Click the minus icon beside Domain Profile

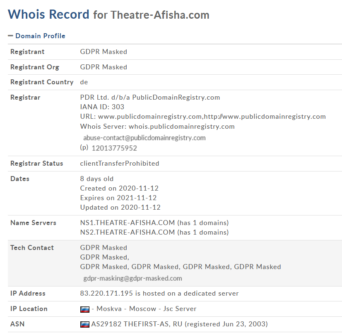click(x=10, y=36)
